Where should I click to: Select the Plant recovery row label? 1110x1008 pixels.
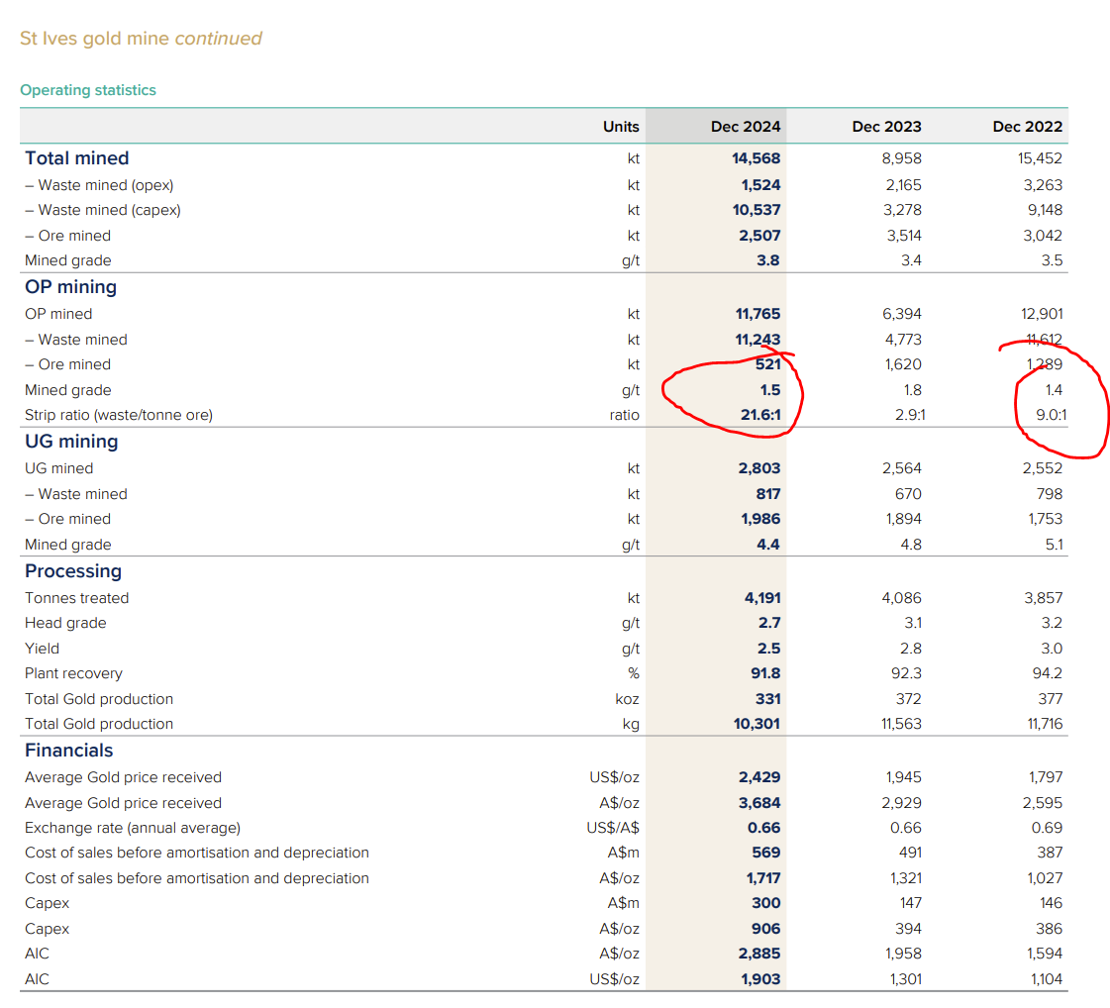point(73,673)
